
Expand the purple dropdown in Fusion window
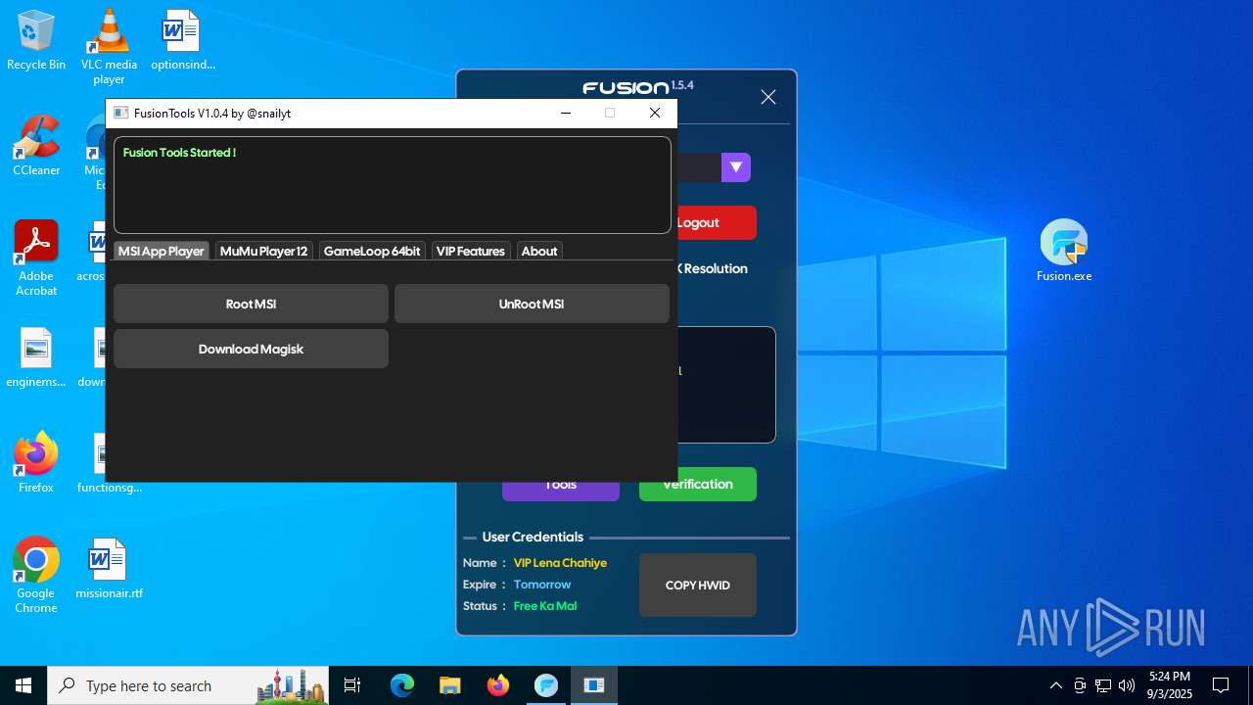click(736, 167)
